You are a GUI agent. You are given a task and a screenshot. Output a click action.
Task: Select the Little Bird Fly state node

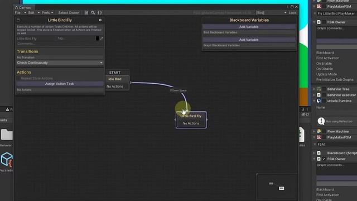(x=191, y=120)
